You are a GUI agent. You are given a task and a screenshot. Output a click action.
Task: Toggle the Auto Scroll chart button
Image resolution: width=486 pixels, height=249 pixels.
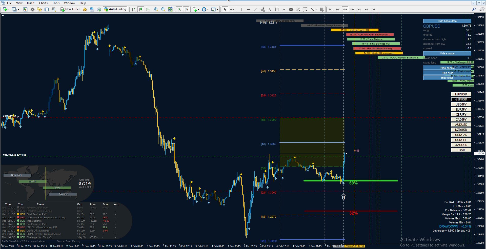[179, 9]
